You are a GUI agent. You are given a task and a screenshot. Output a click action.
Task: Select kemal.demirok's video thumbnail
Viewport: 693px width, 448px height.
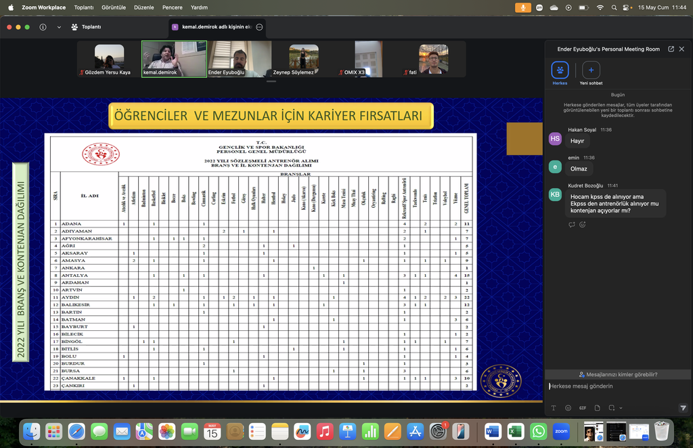(x=174, y=59)
